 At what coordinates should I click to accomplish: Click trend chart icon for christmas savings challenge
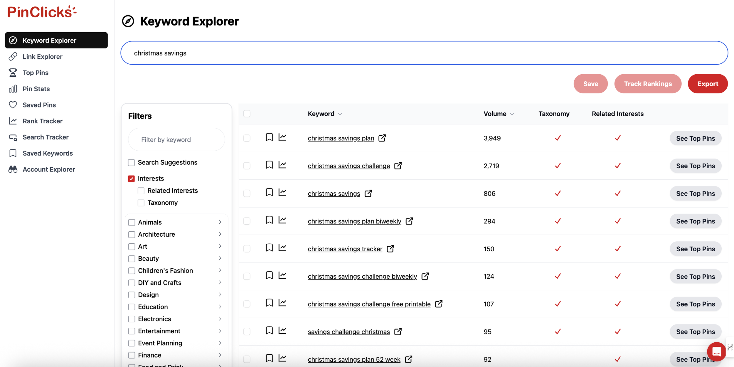click(282, 165)
